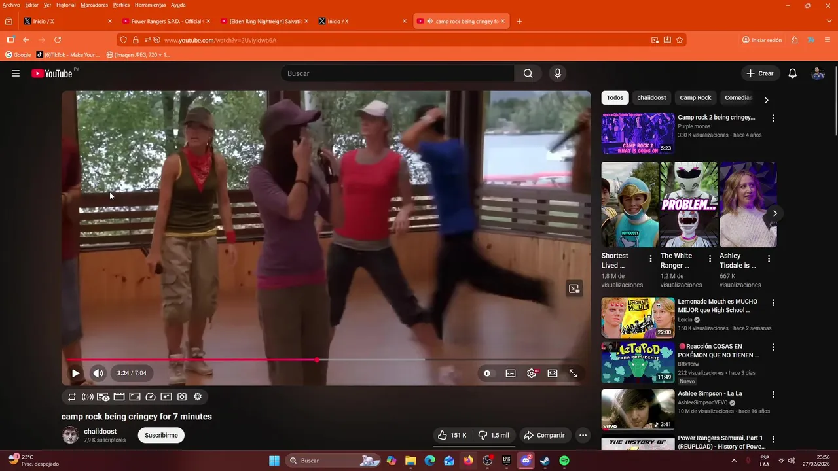
Task: Select the Todos filter chip
Action: [615, 97]
